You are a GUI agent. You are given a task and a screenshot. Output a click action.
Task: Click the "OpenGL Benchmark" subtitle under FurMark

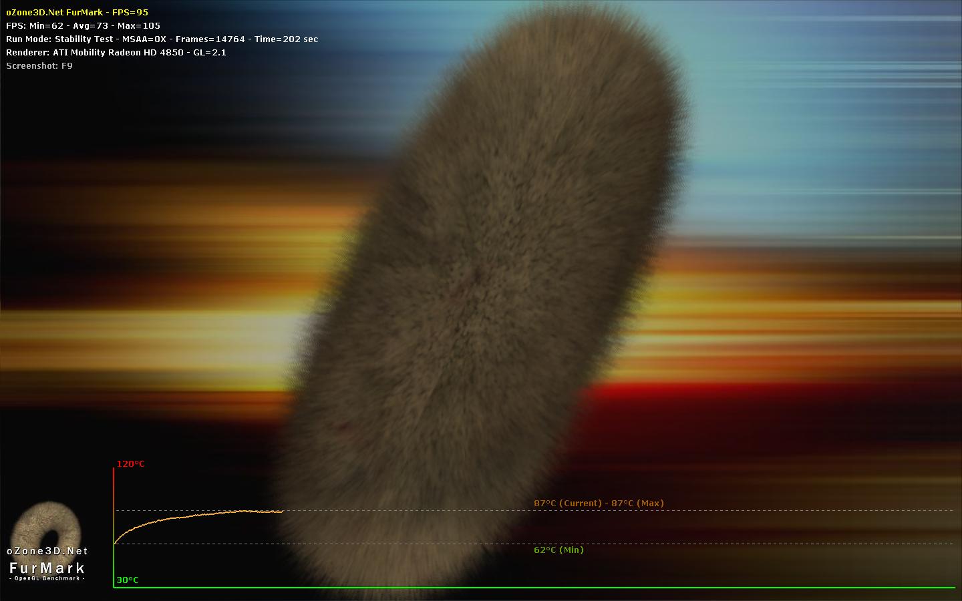pos(47,578)
